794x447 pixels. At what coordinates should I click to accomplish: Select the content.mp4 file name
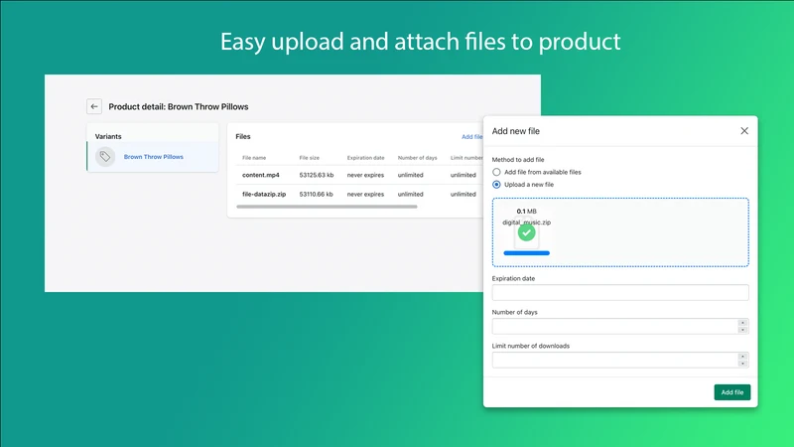tap(261, 175)
